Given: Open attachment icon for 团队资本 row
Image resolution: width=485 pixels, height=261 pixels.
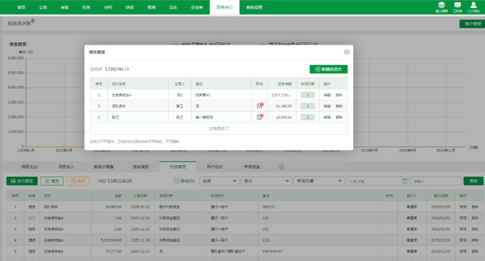Looking at the screenshot, I should point(260,106).
